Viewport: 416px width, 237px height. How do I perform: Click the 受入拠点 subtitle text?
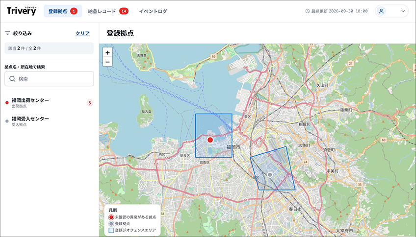(19, 124)
